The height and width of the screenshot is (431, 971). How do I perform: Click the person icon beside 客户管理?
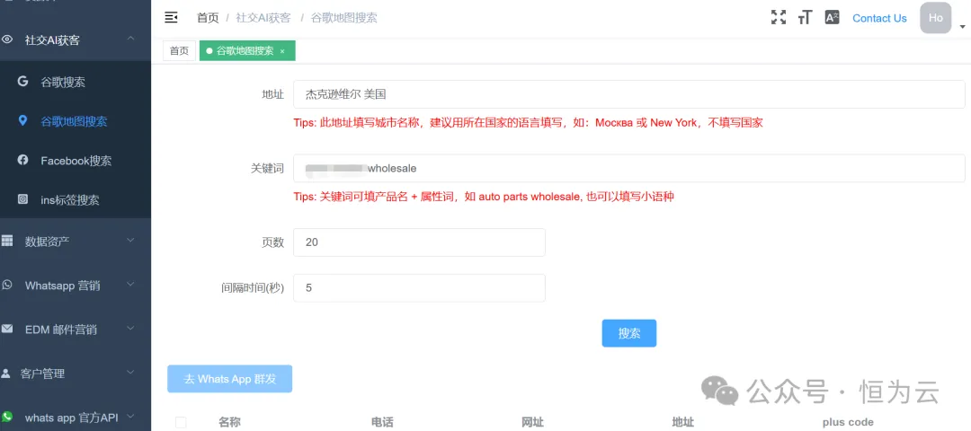click(x=6, y=374)
